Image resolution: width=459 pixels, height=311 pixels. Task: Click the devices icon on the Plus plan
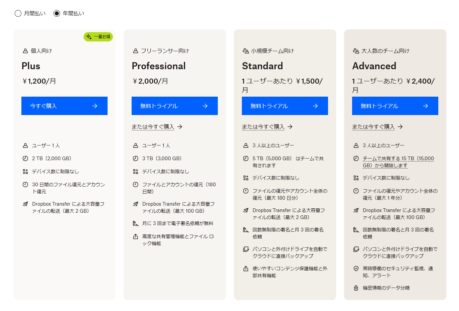[x=25, y=171]
